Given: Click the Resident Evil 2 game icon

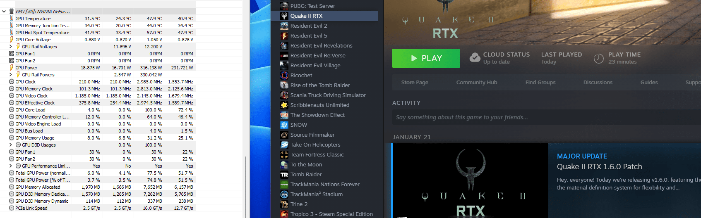Looking at the screenshot, I should pos(284,26).
